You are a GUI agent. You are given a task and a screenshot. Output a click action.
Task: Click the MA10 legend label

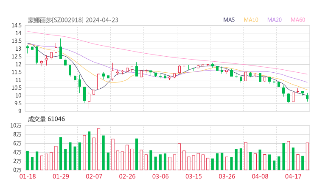click(x=251, y=20)
